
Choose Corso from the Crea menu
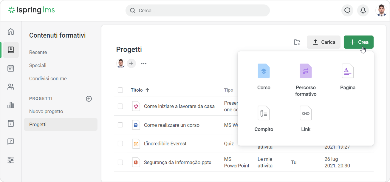264,77
